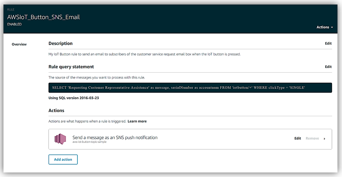Click the ENABLED status label

pos(14,24)
